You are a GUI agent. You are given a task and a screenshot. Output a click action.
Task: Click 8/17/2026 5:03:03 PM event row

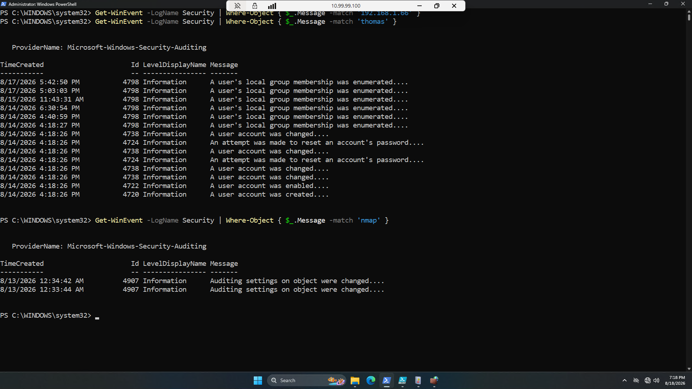[204, 91]
